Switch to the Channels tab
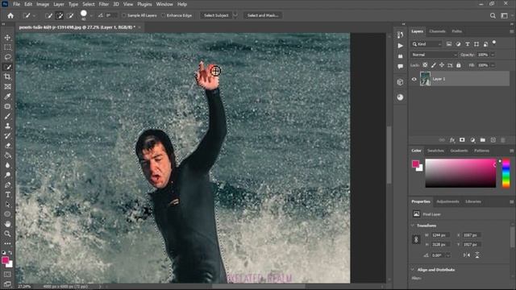 pos(437,31)
